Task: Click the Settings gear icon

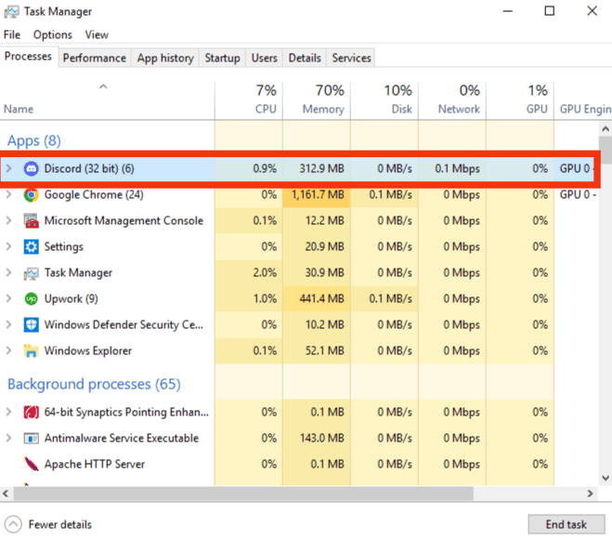Action: click(x=32, y=246)
